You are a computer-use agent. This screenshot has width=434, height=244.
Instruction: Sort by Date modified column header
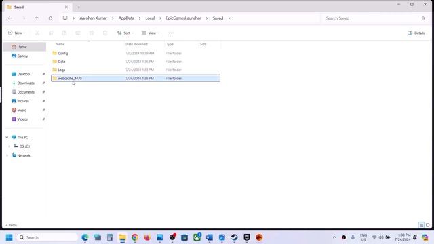(x=136, y=44)
